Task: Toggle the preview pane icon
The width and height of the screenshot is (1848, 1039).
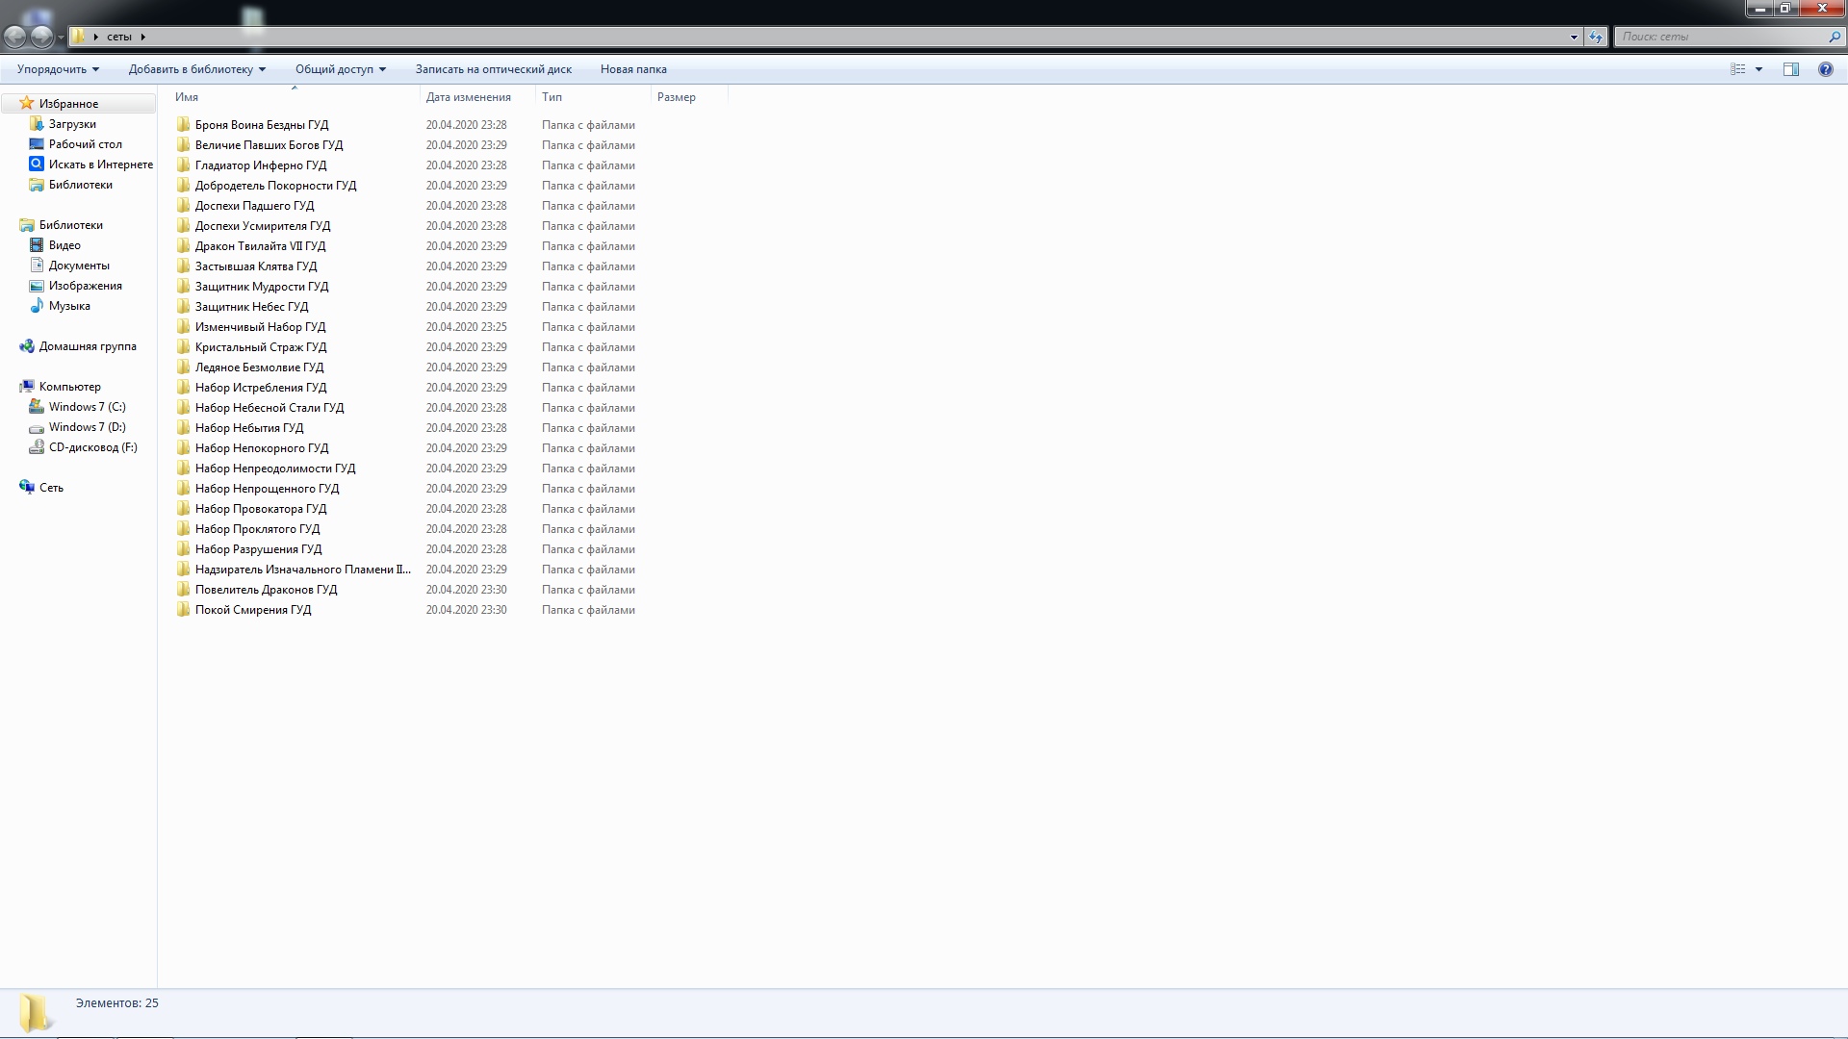Action: pos(1790,69)
